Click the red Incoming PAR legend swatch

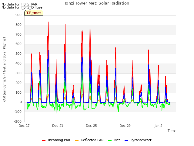click(44, 141)
